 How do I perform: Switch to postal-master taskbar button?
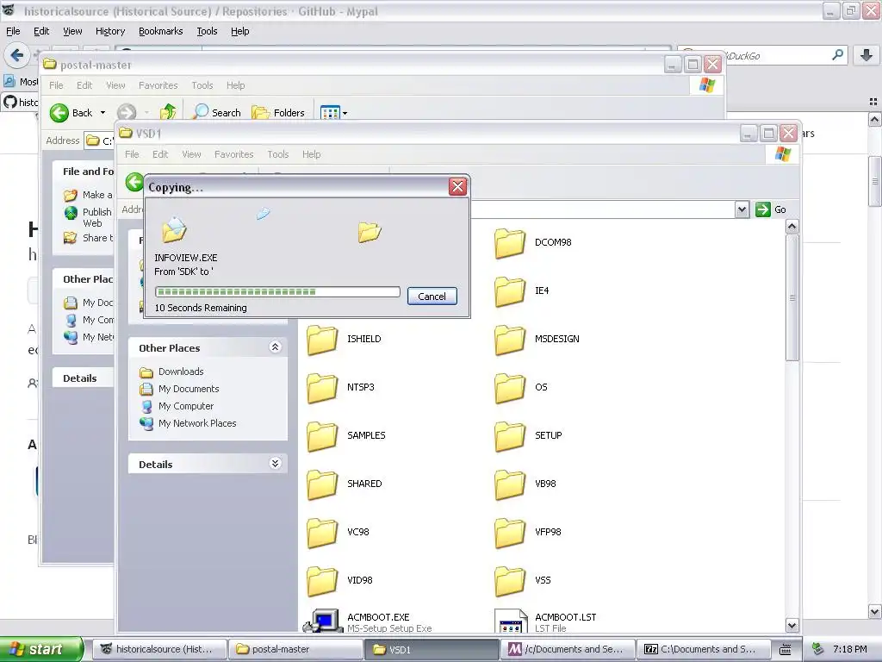(x=296, y=649)
